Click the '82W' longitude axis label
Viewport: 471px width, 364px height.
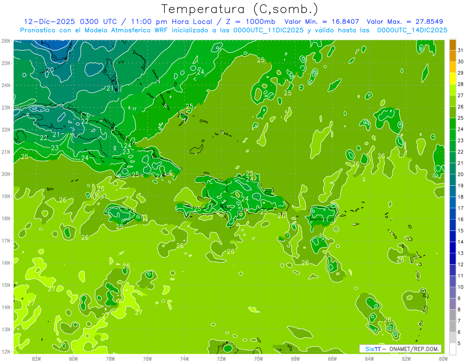(37, 359)
